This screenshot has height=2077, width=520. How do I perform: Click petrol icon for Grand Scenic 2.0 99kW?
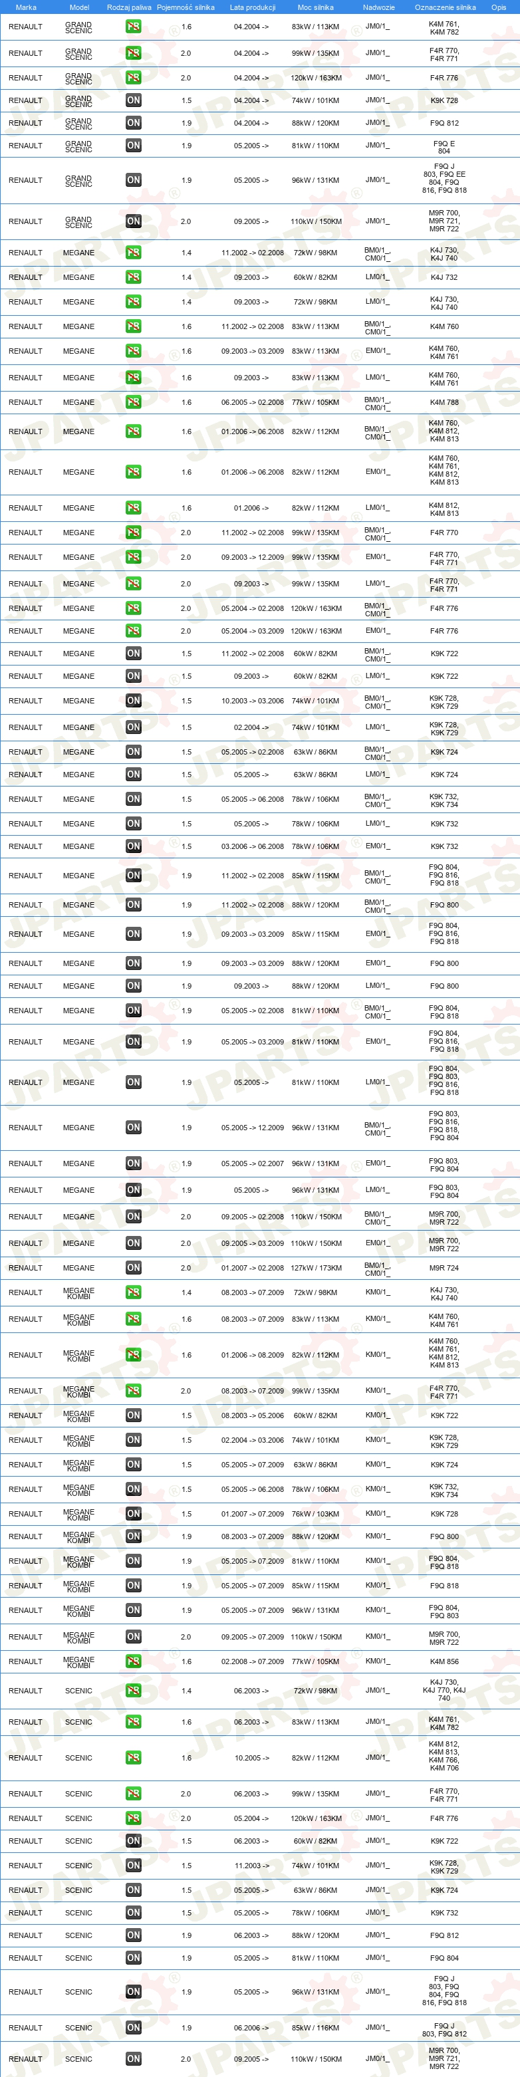click(133, 53)
